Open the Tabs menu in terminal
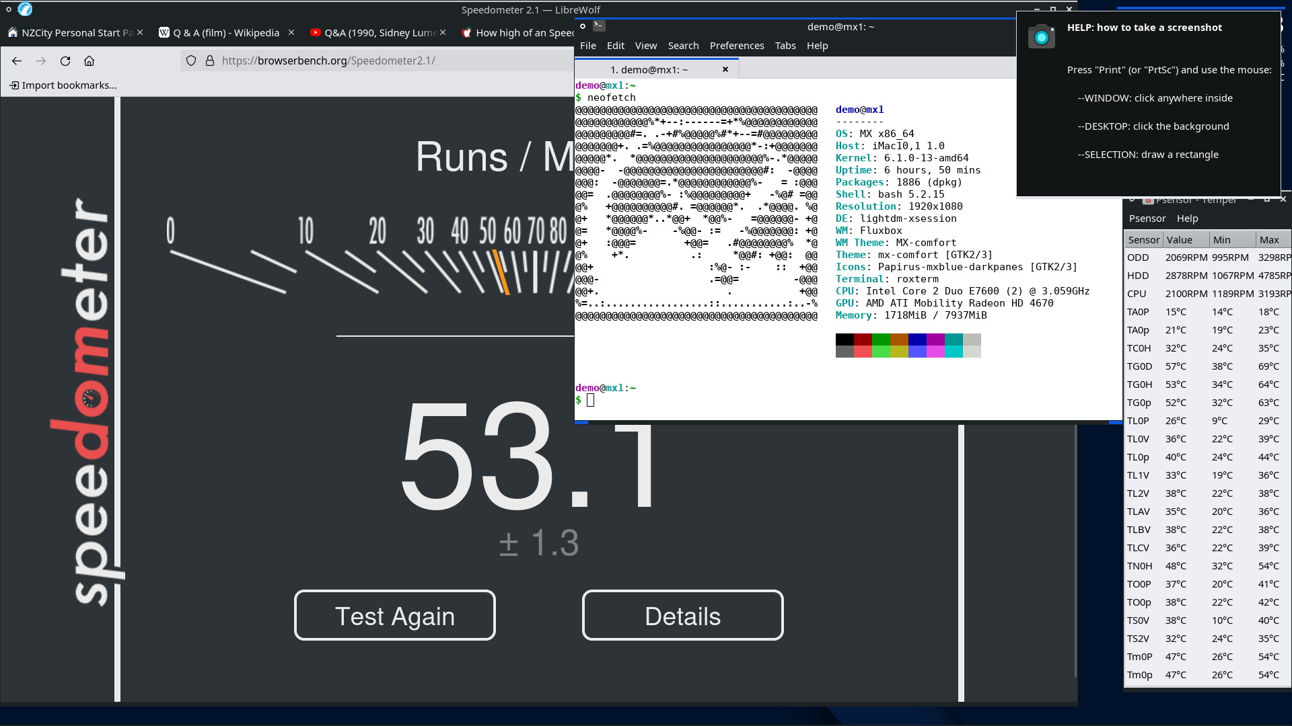1292x726 pixels. pos(785,46)
